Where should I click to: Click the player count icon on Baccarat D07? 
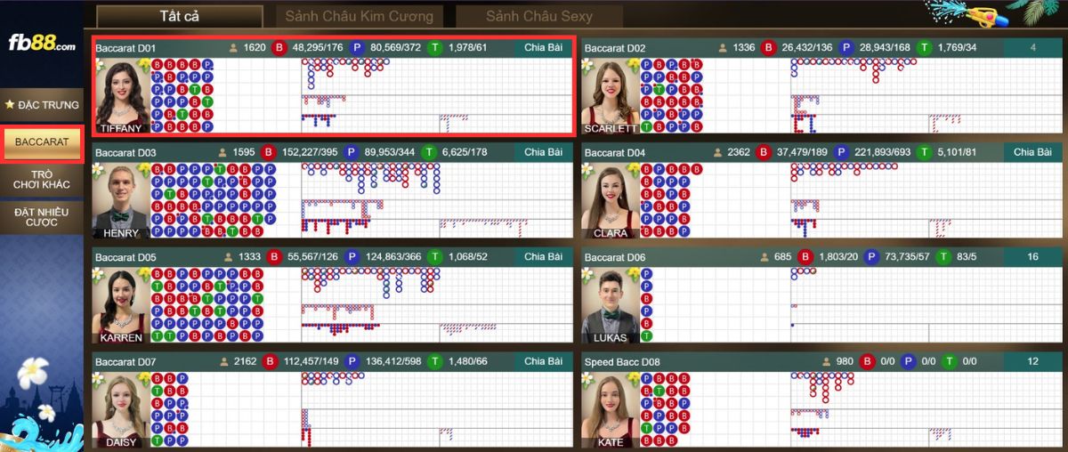coord(225,362)
